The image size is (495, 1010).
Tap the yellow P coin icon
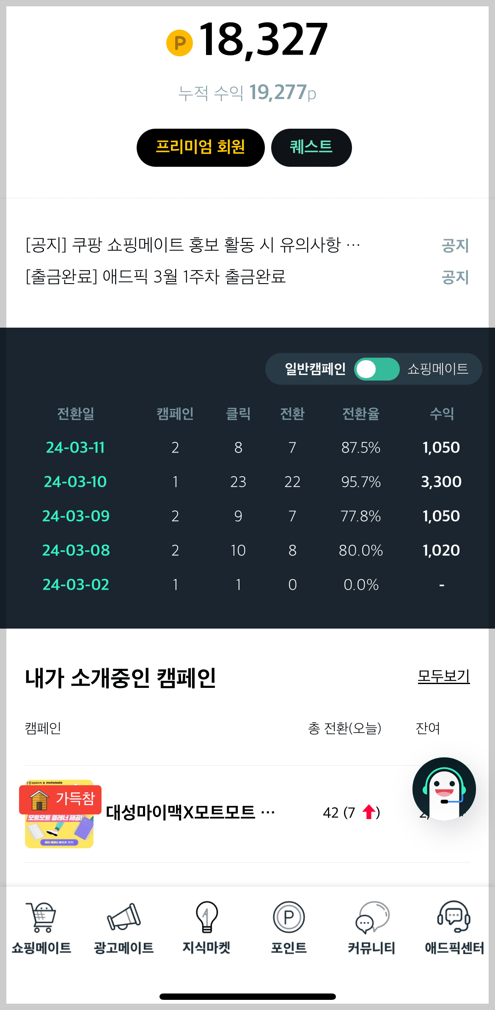[x=181, y=42]
